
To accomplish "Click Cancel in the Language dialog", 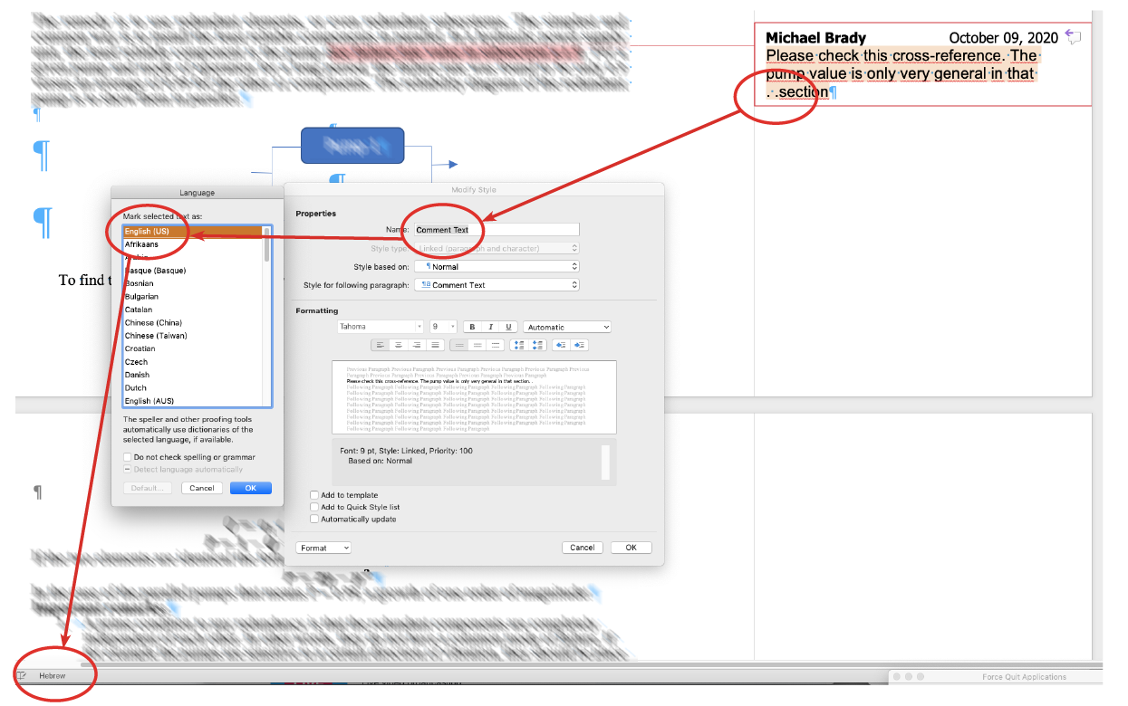I will pos(202,488).
